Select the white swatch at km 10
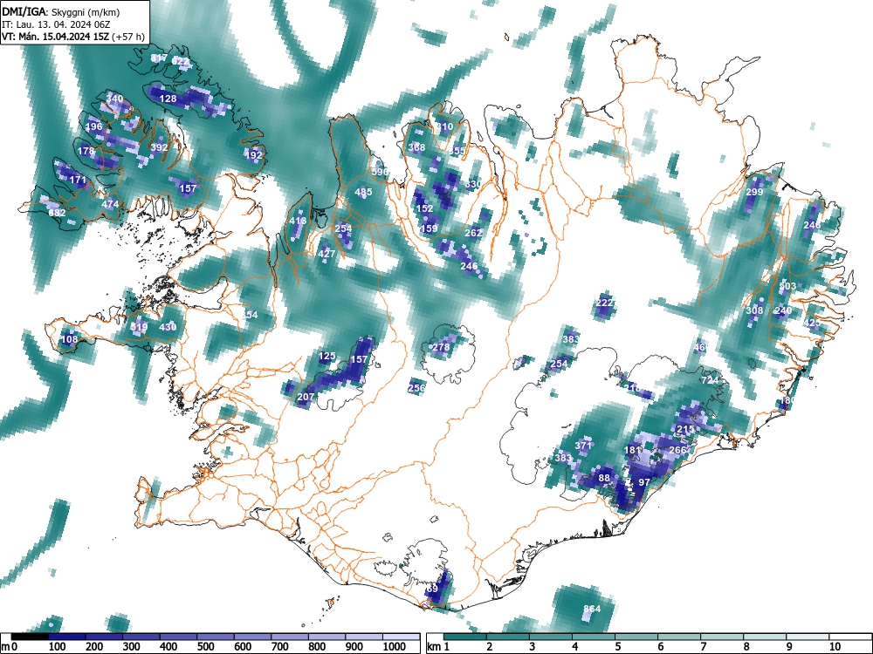The height and width of the screenshot is (654, 873). pyautogui.click(x=849, y=637)
